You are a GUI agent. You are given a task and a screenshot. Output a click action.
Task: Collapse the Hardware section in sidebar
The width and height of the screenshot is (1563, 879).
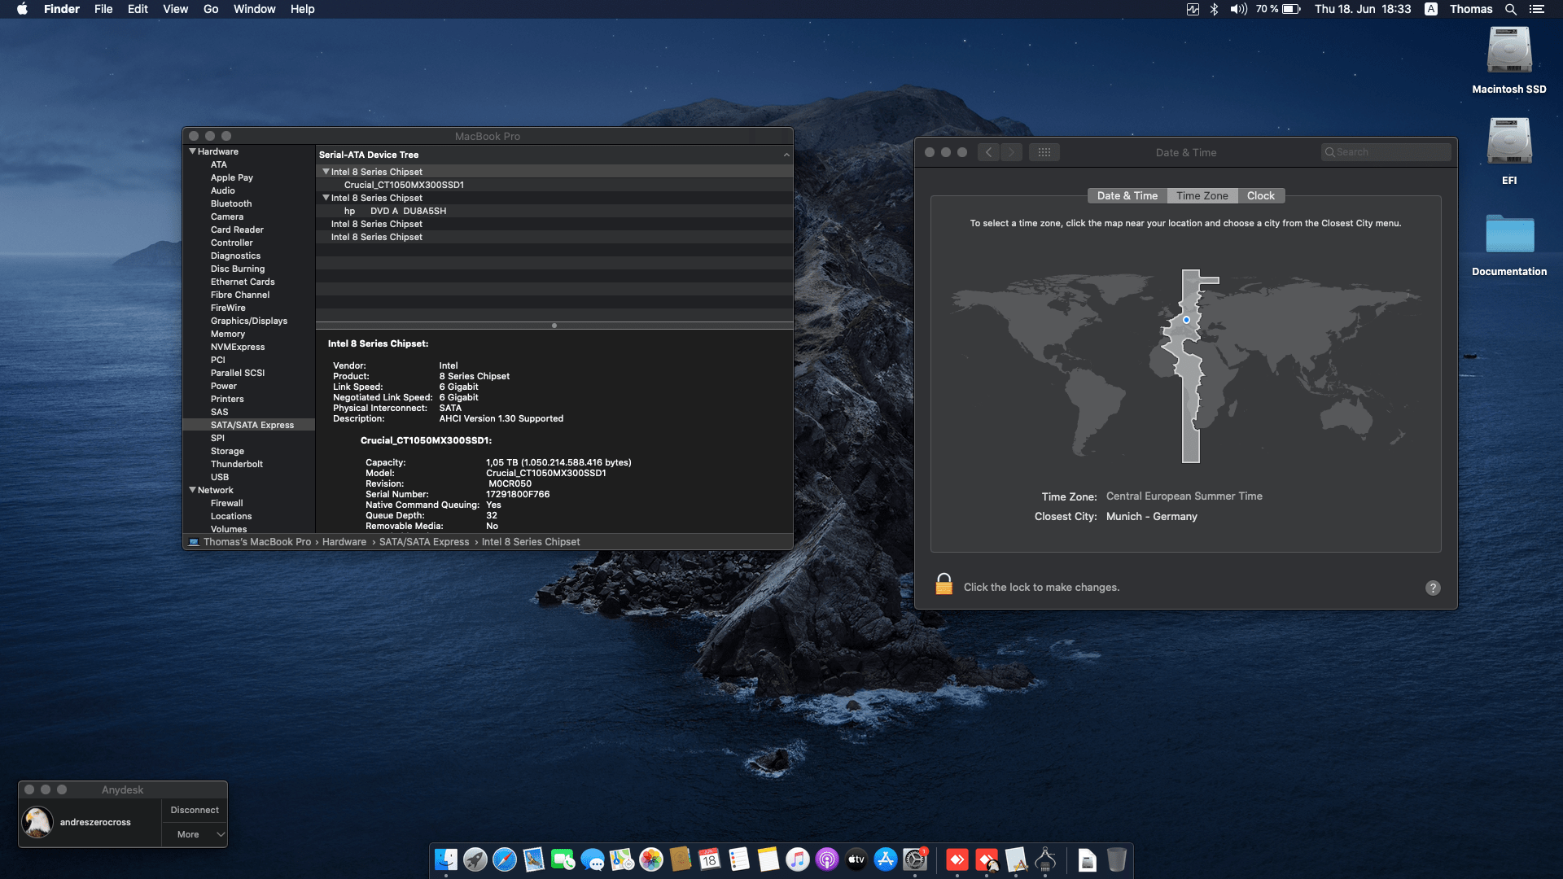coord(193,151)
